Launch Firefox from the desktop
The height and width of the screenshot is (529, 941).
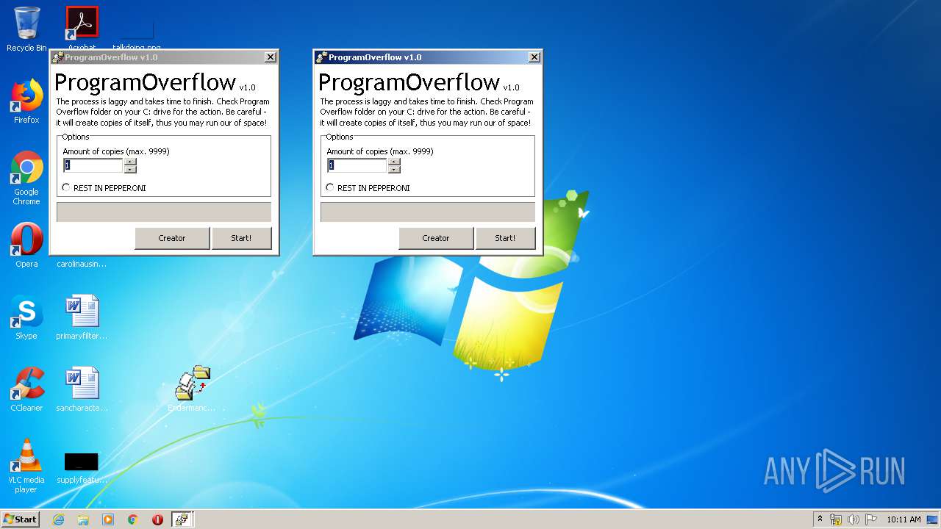tap(26, 101)
